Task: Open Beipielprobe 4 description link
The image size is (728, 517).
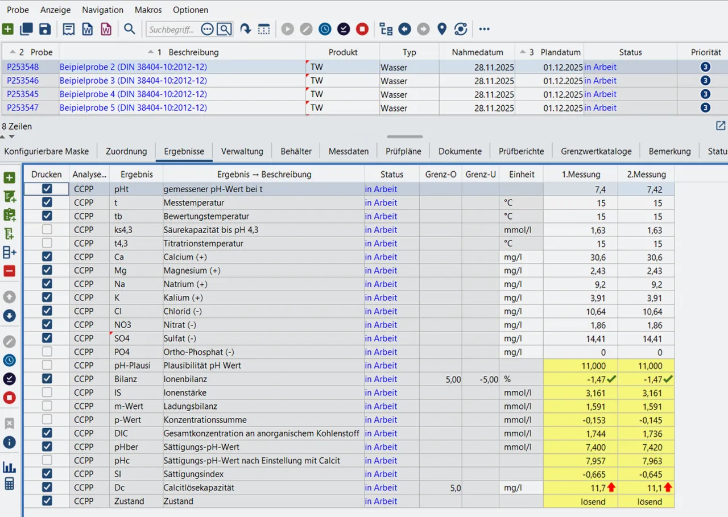Action: click(x=133, y=94)
